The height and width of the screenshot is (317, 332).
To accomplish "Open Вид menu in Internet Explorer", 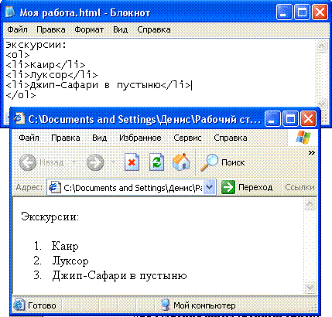I will tap(100, 138).
